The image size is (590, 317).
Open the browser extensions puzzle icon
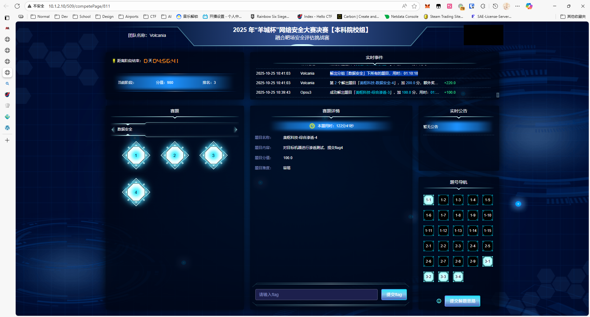tap(483, 6)
